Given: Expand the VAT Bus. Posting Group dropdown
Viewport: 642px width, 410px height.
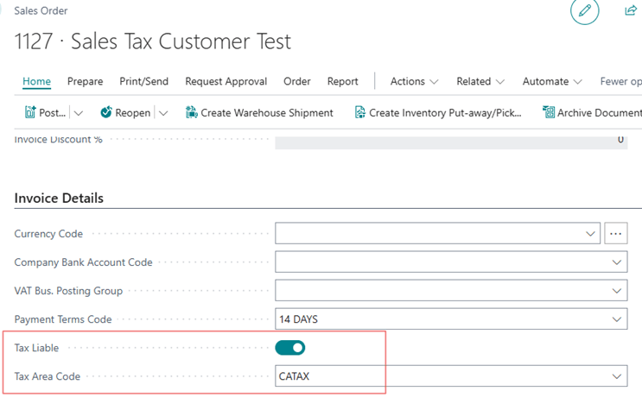Looking at the screenshot, I should point(617,291).
